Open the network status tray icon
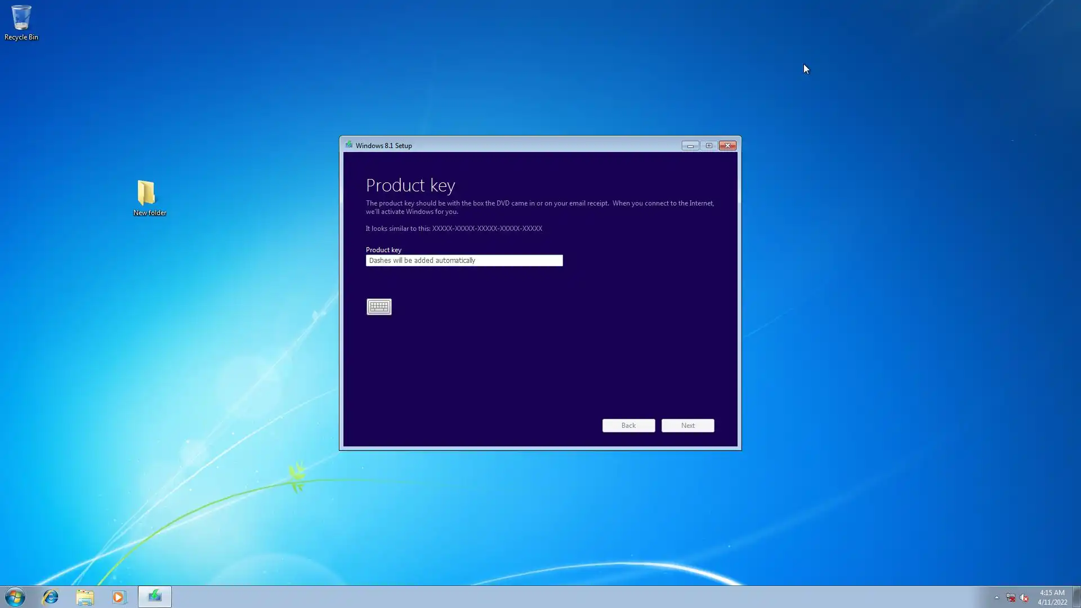 (1011, 597)
